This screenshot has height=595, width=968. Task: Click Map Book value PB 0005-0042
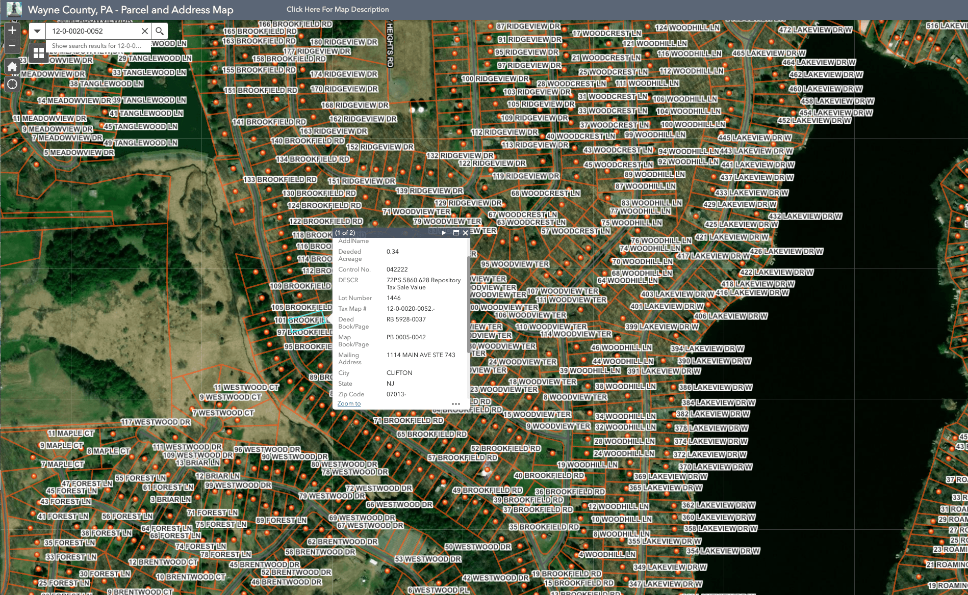click(x=406, y=337)
